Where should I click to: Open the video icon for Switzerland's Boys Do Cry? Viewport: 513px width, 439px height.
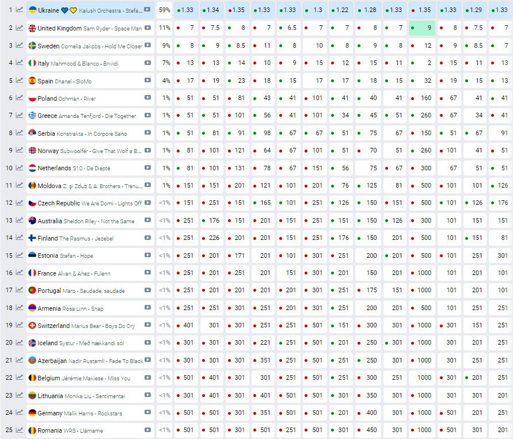tap(147, 325)
